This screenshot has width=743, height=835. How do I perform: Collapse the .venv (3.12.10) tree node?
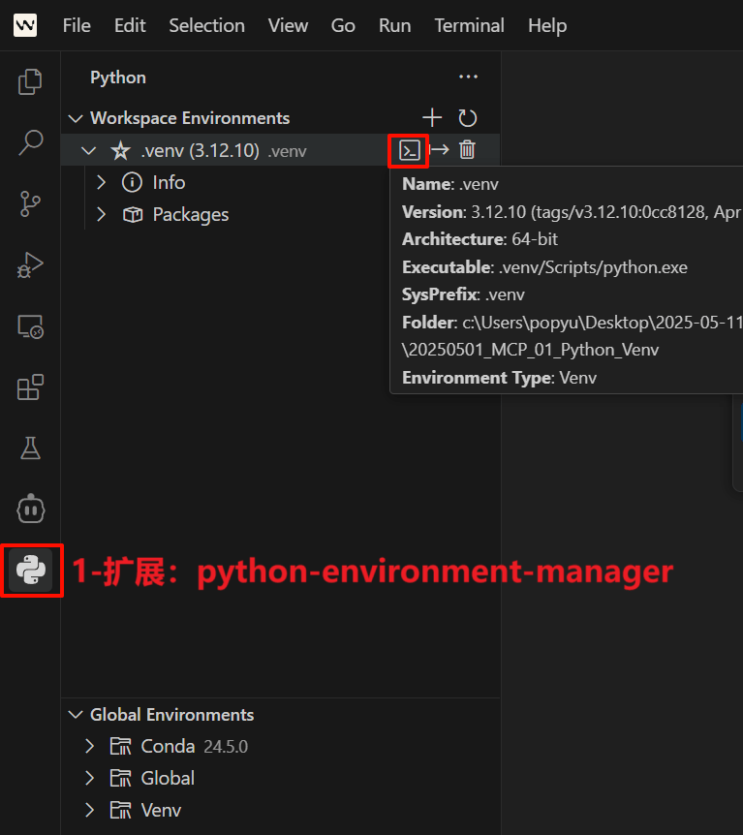coord(88,151)
